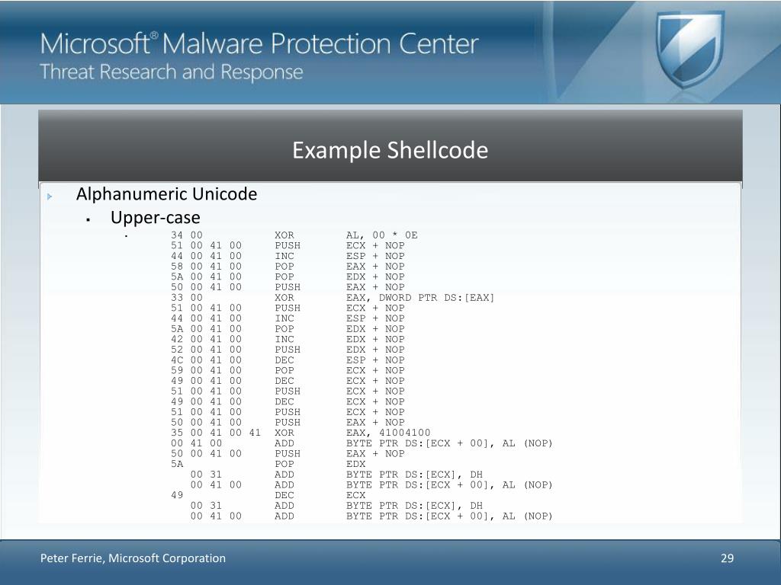Click Peter Ferrie, Microsoft Corporation footer
Viewport: 781px width, 585px height.
coord(133,558)
